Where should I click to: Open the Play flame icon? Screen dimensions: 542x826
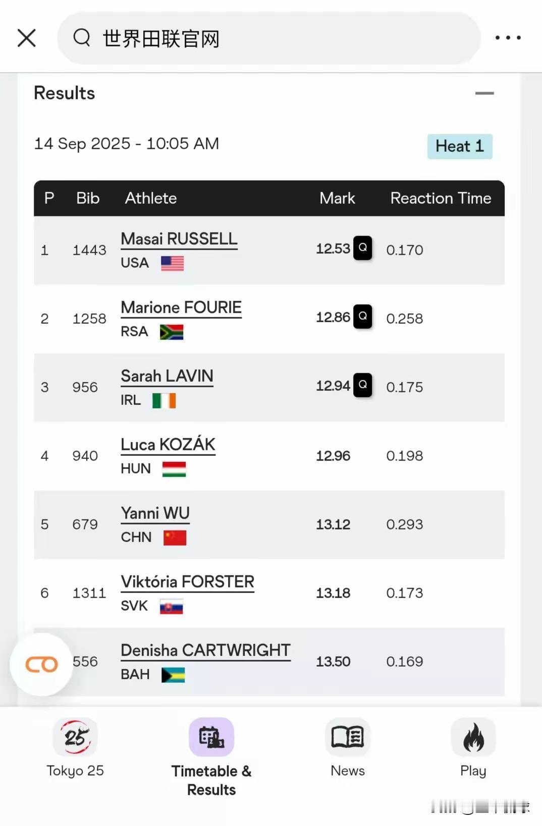point(473,737)
